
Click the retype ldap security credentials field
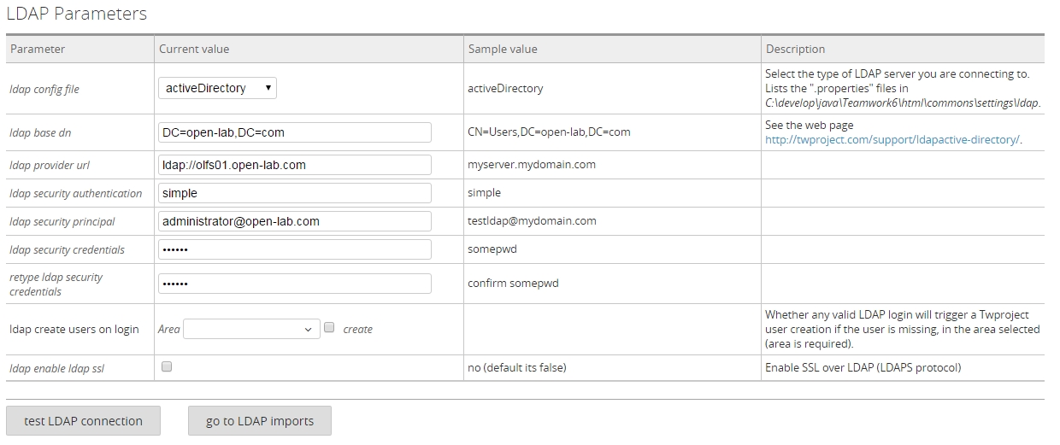coord(295,284)
